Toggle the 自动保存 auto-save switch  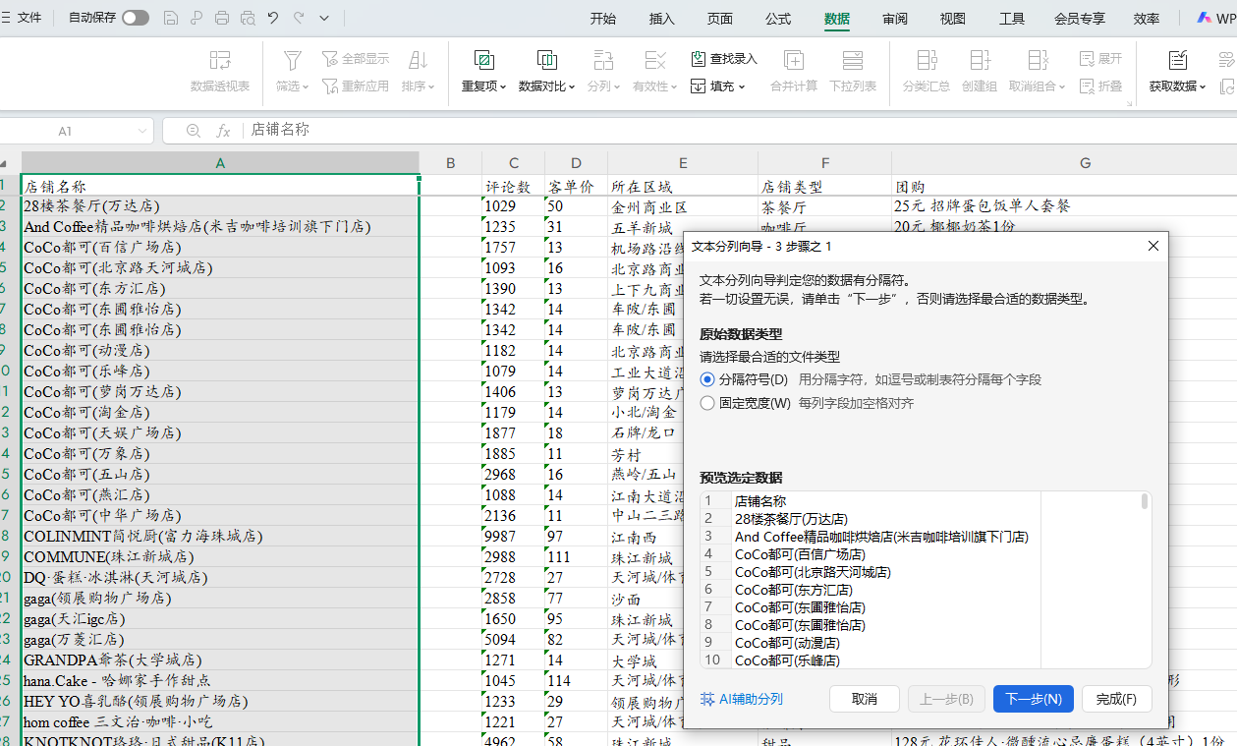point(136,18)
